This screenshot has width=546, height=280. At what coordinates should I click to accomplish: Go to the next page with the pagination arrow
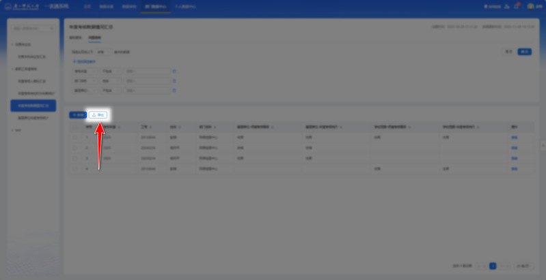[x=504, y=265]
